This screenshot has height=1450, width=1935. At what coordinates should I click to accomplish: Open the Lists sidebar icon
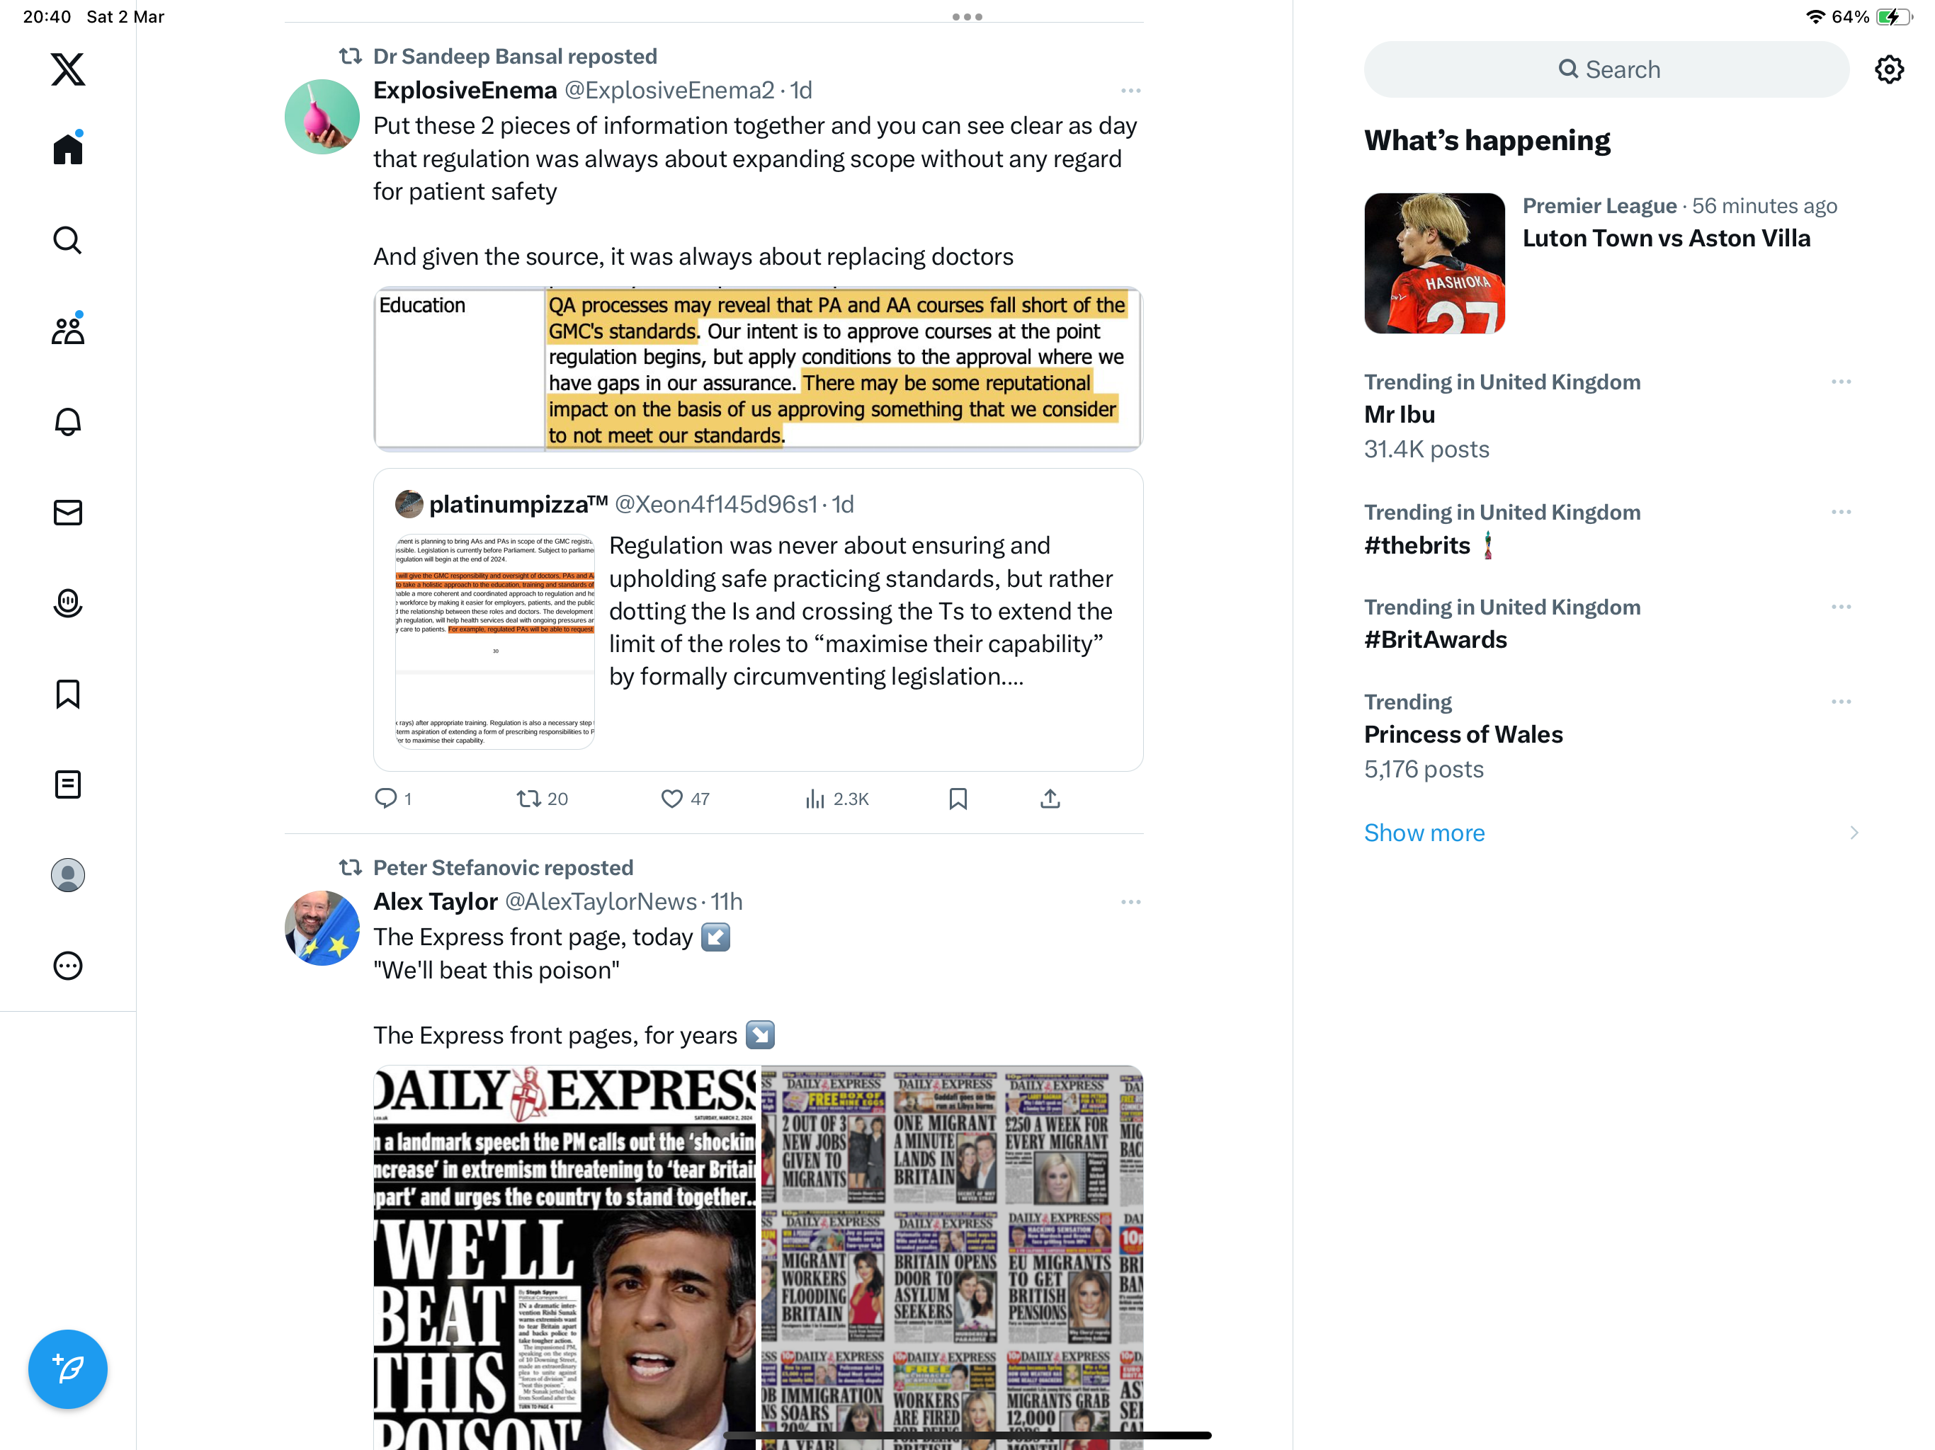click(x=67, y=784)
